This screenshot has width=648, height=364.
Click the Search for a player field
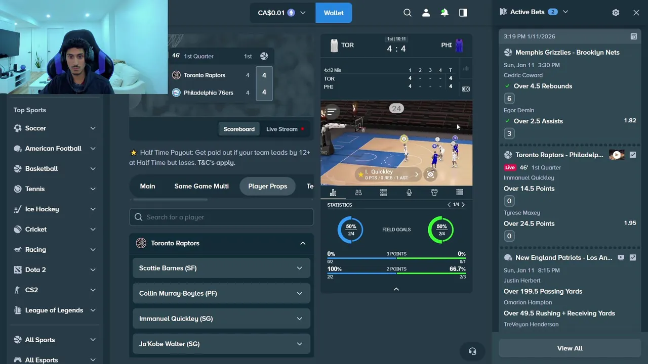[221, 217]
